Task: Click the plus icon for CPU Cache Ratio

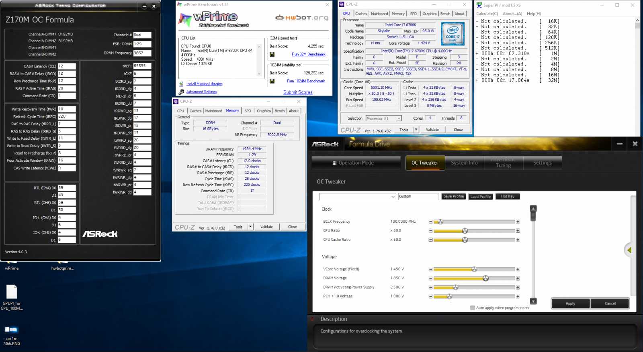Action: click(518, 240)
